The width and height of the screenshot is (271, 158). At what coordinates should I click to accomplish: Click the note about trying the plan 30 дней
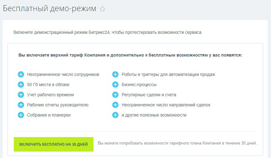[x=177, y=143]
